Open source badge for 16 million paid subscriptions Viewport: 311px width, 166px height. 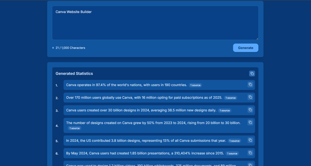coord(231,98)
